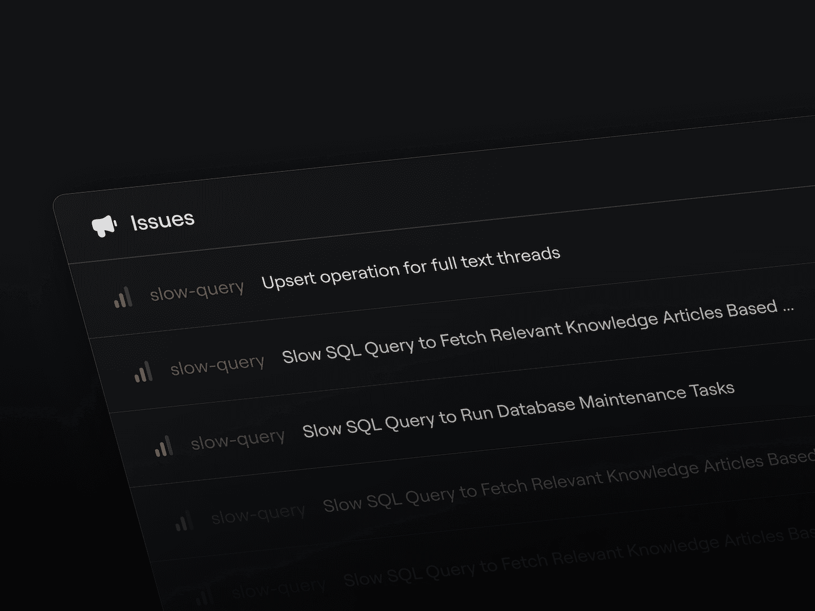The width and height of the screenshot is (815, 611).
Task: Click priority bars icon on Database Maintenance row
Action: tap(164, 446)
